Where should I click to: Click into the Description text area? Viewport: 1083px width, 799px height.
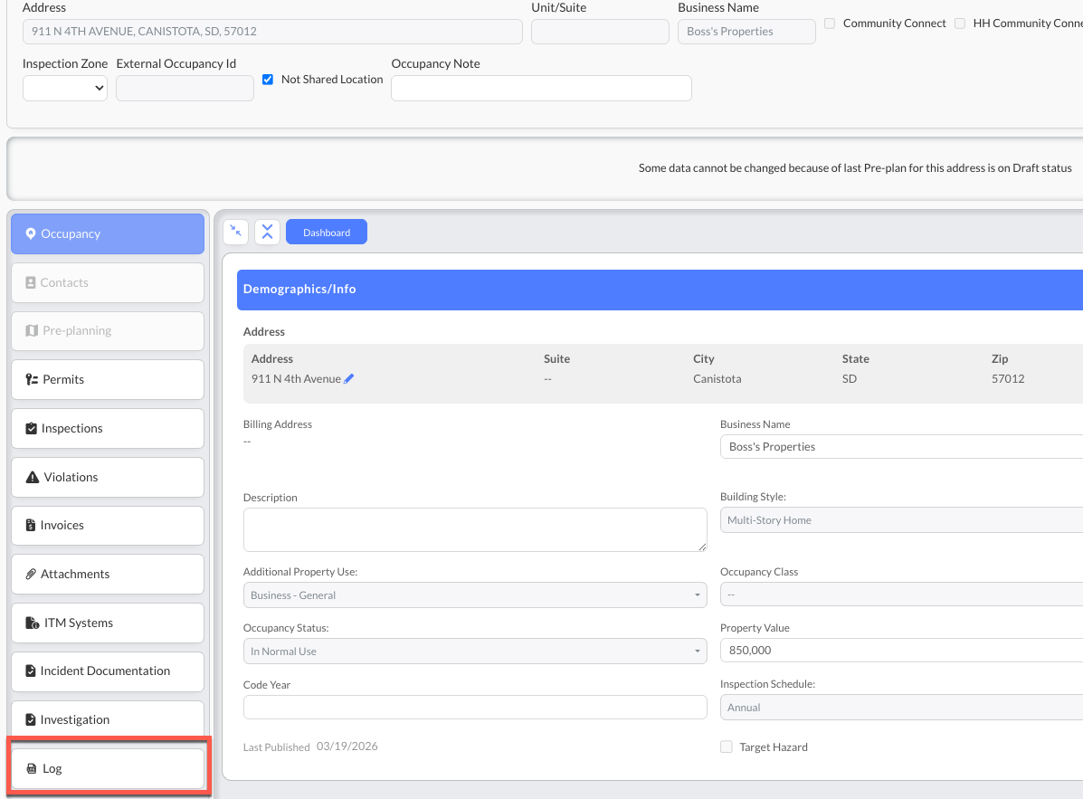pyautogui.click(x=475, y=529)
